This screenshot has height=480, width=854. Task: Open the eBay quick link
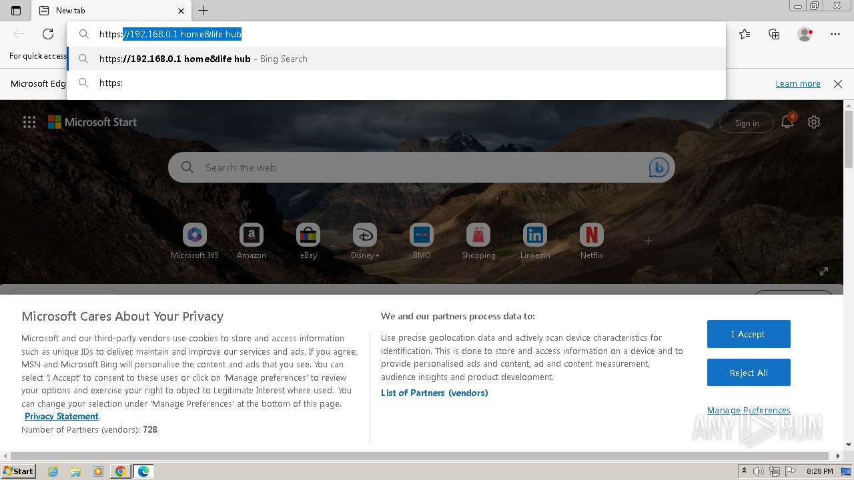[x=308, y=241]
